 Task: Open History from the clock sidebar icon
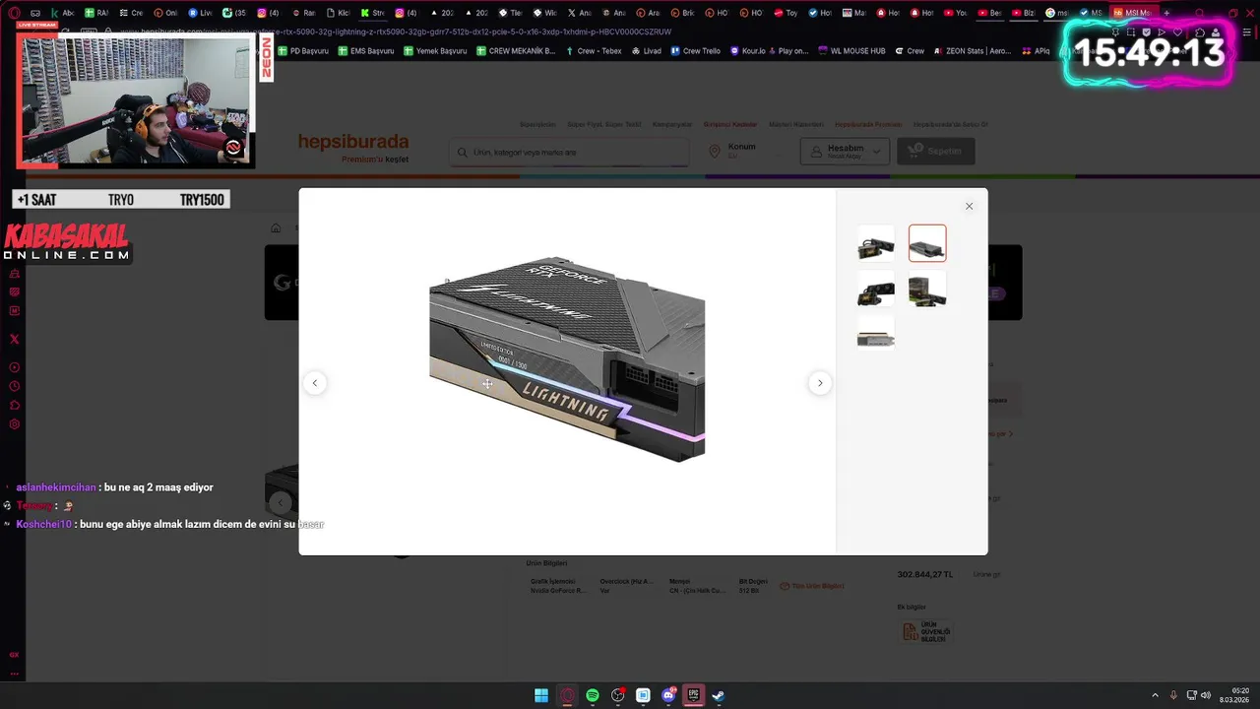[14, 386]
